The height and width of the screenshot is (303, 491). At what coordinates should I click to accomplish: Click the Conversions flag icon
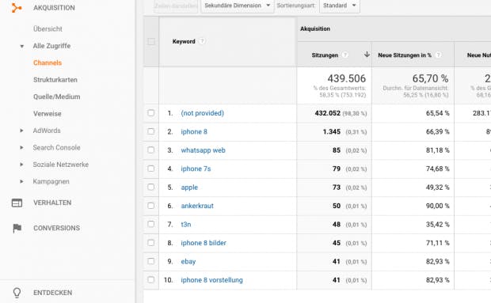(17, 229)
